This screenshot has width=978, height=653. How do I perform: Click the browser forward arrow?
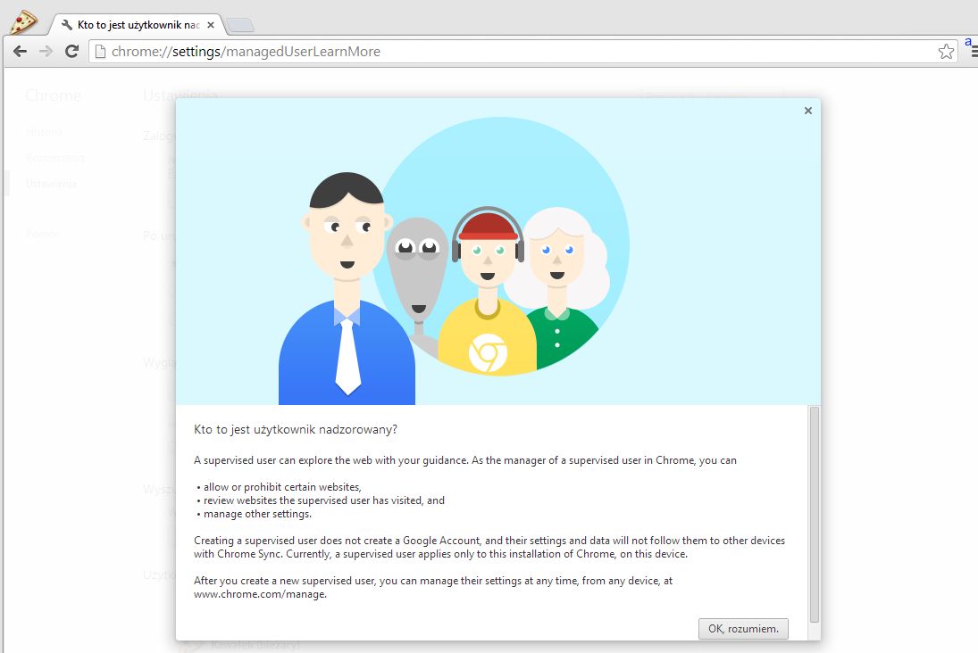click(46, 51)
